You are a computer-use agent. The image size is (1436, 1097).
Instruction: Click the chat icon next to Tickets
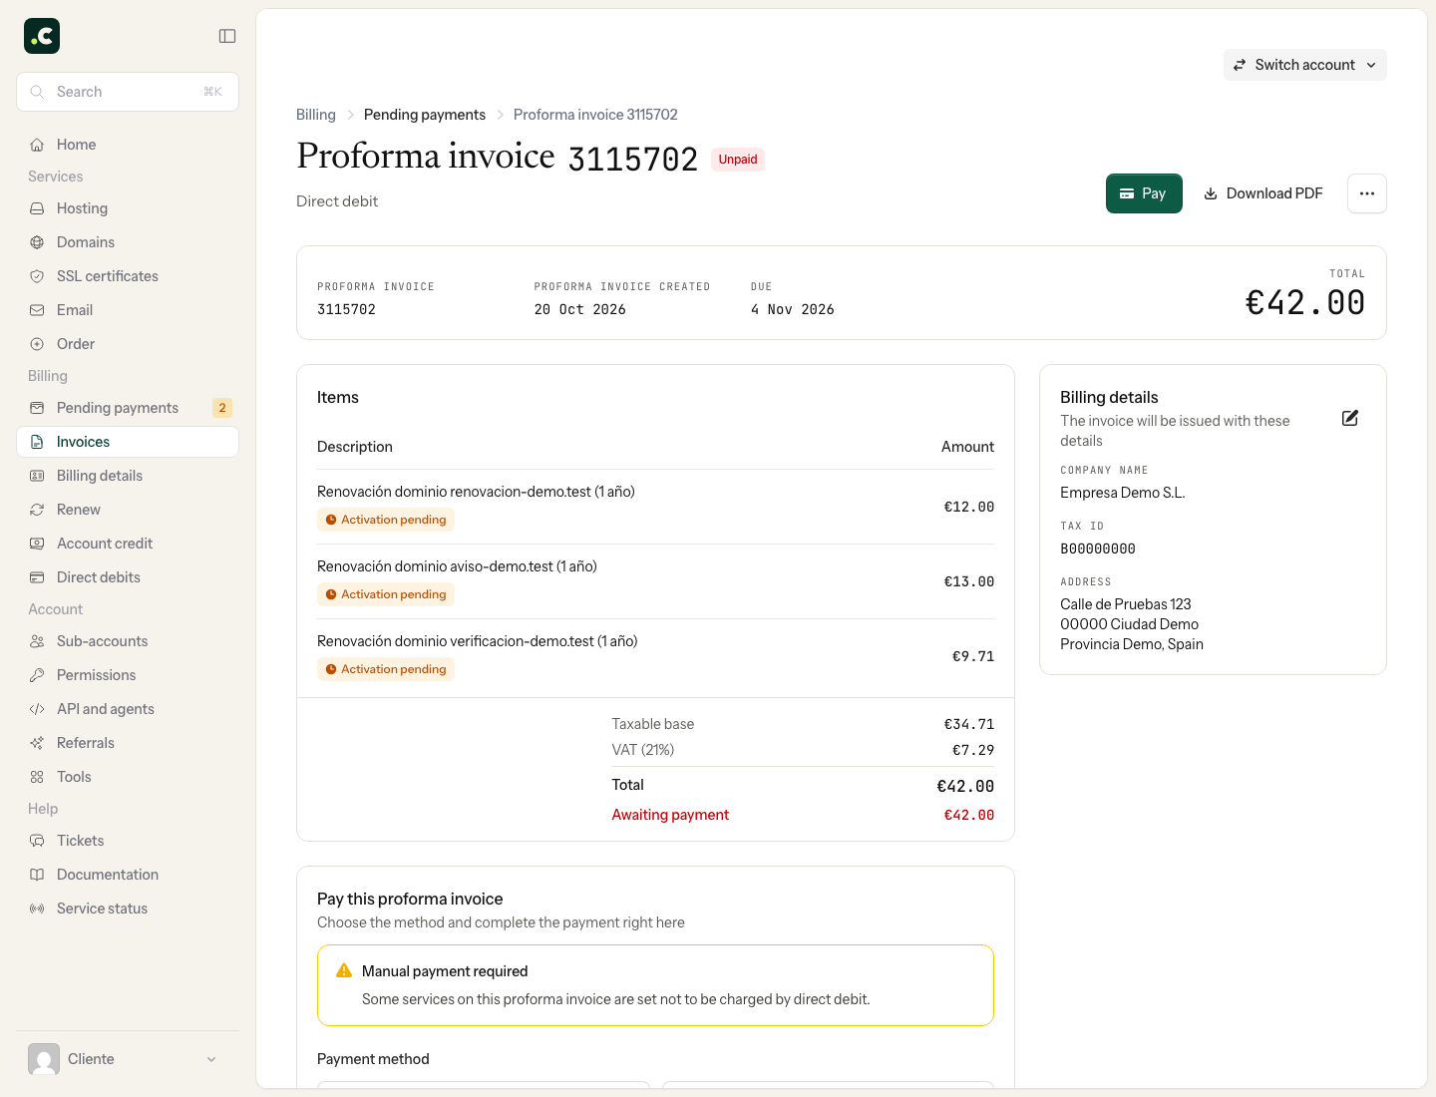click(37, 841)
